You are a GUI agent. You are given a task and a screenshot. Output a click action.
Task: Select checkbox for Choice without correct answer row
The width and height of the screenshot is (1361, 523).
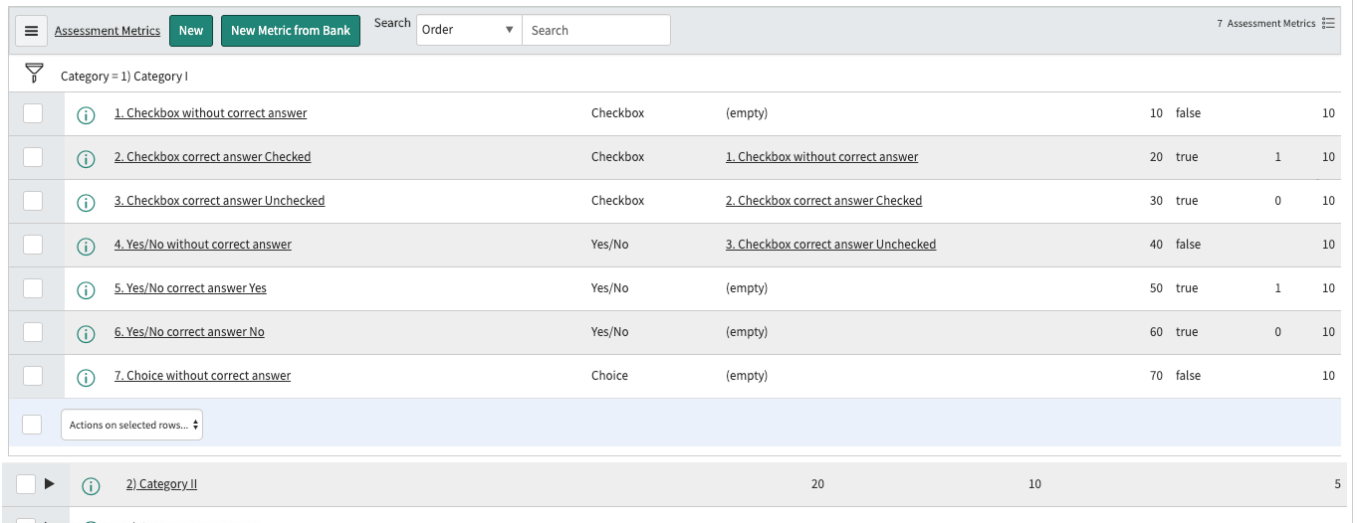(x=33, y=376)
